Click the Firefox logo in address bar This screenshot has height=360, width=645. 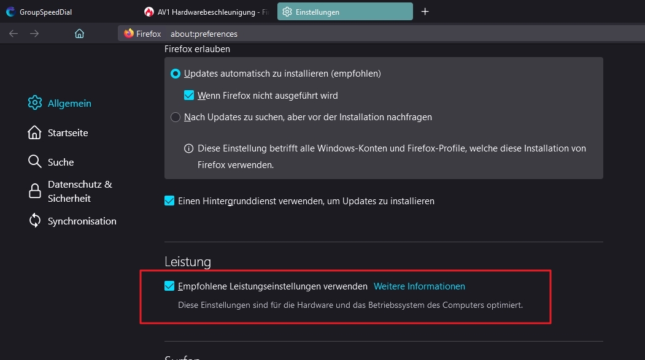pyautogui.click(x=129, y=34)
